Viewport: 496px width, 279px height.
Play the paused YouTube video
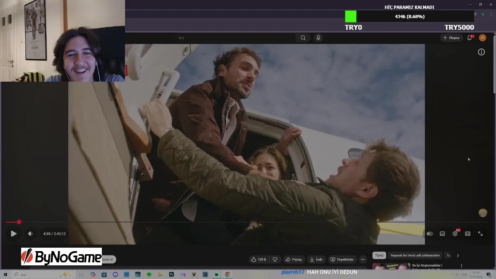point(14,234)
